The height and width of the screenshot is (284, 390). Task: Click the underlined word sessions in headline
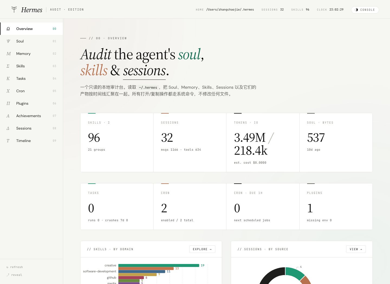(144, 71)
